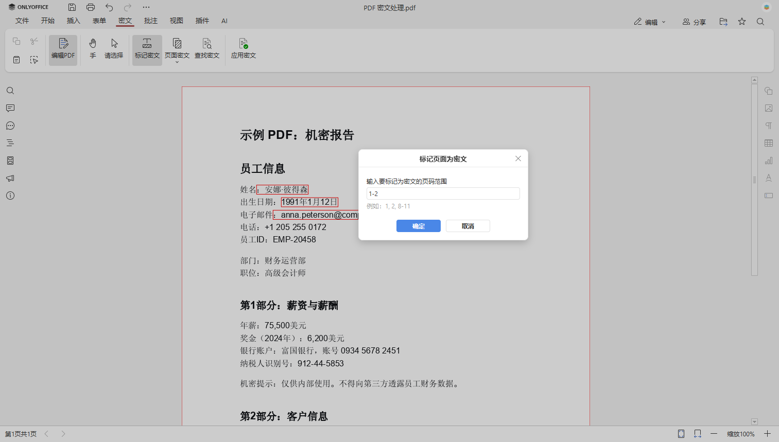Open image settings in right sidebar
Image resolution: width=779 pixels, height=442 pixels.
768,108
